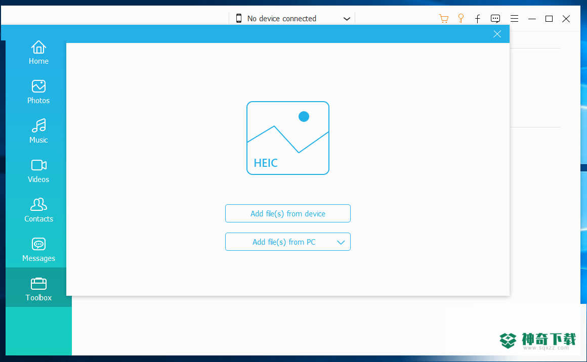
Task: Open the feedback chat bubble icon
Action: (x=495, y=19)
